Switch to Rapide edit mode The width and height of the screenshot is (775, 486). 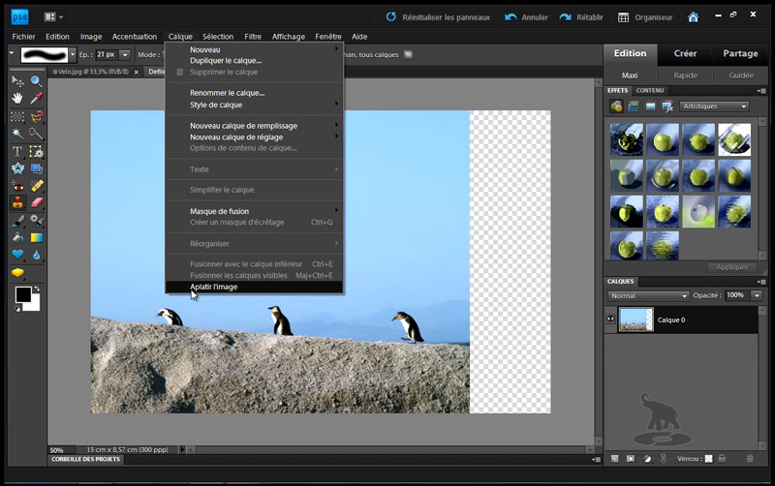[x=685, y=76]
